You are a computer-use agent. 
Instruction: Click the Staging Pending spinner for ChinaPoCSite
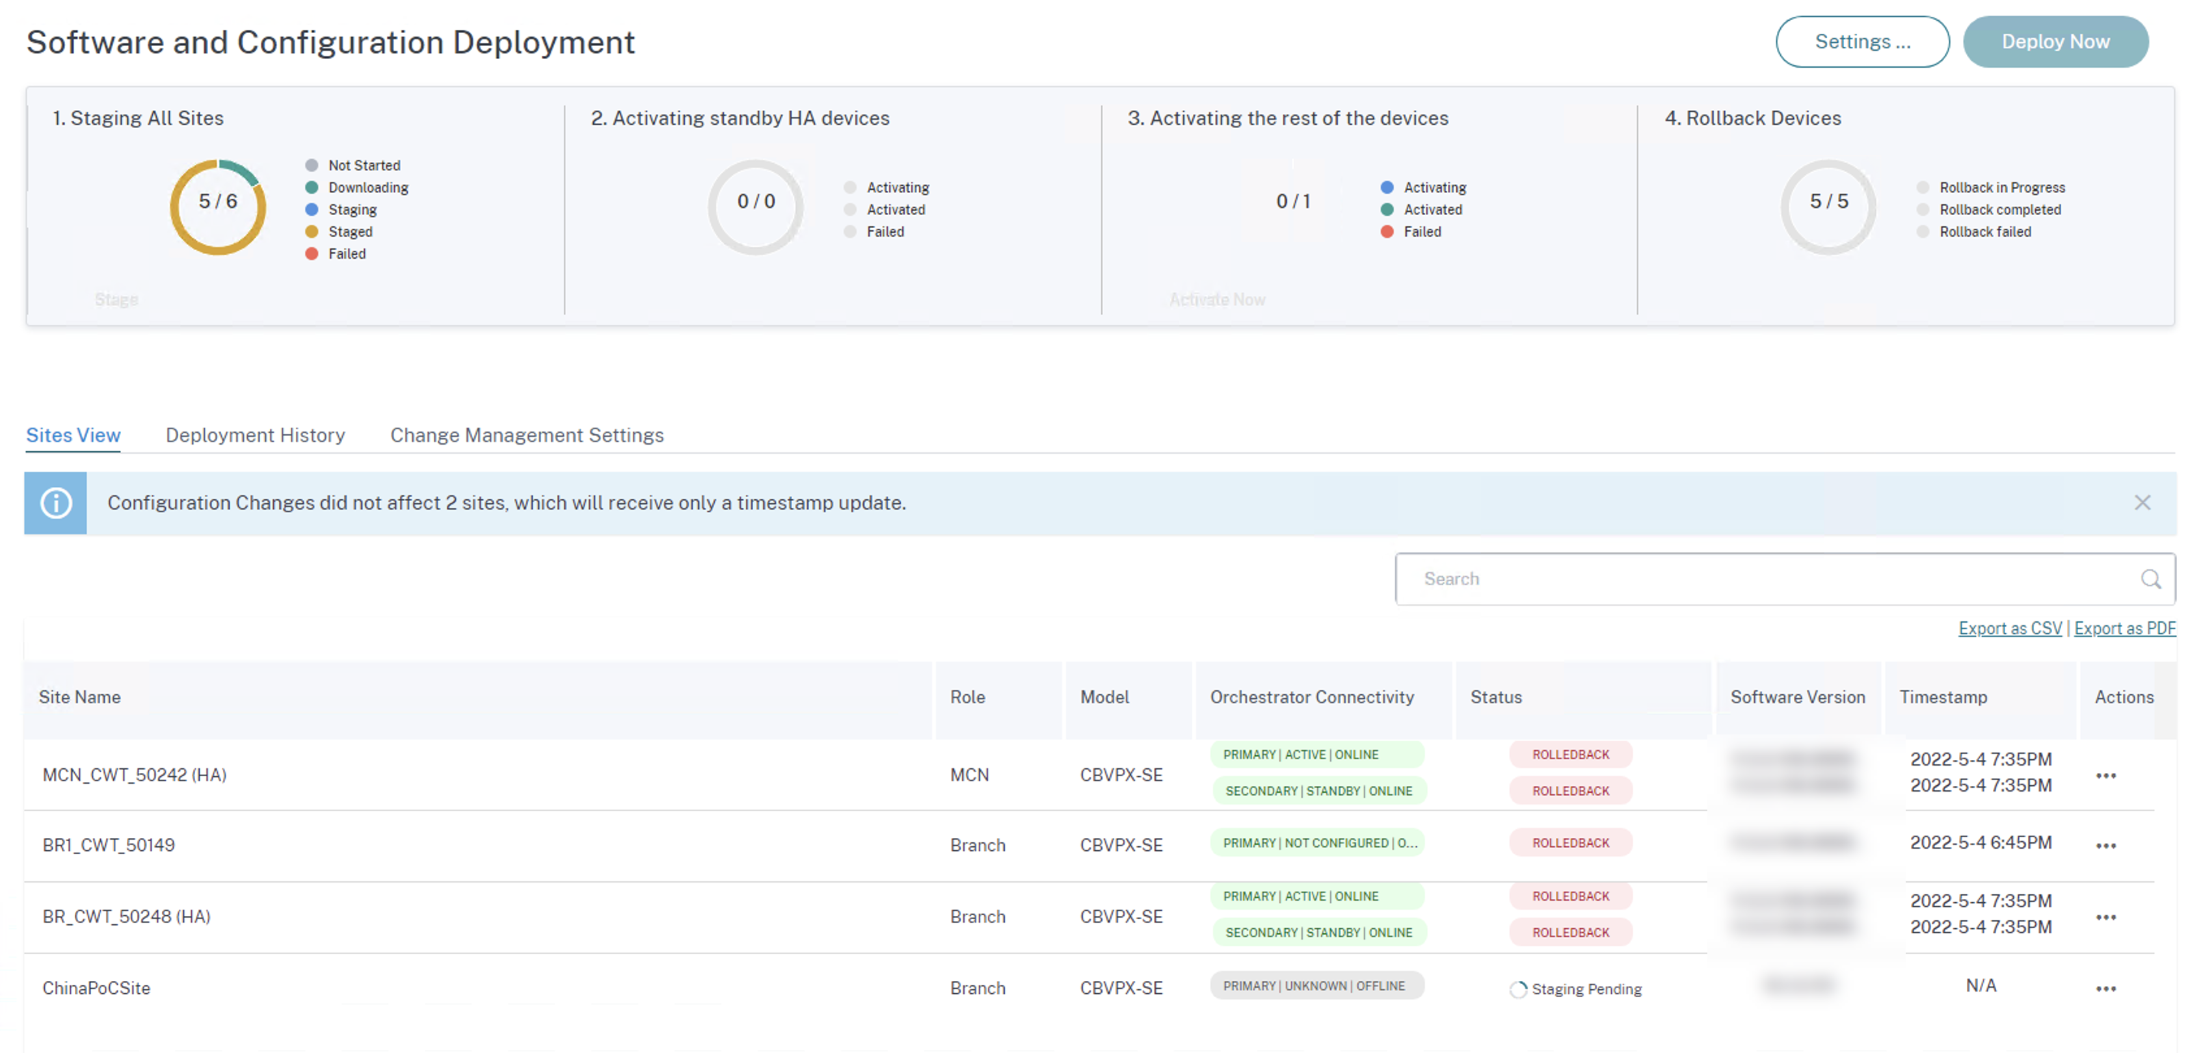[1517, 989]
